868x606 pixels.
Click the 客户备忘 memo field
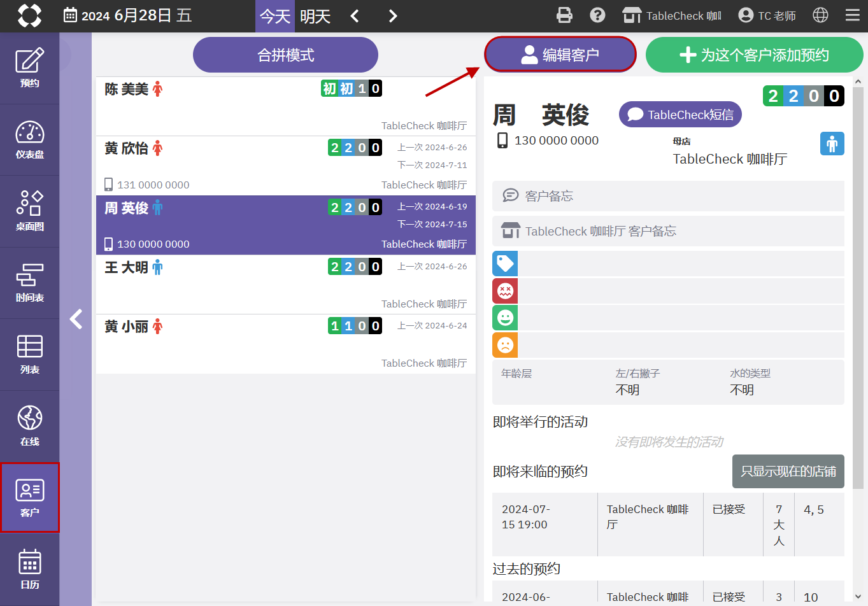click(x=668, y=196)
